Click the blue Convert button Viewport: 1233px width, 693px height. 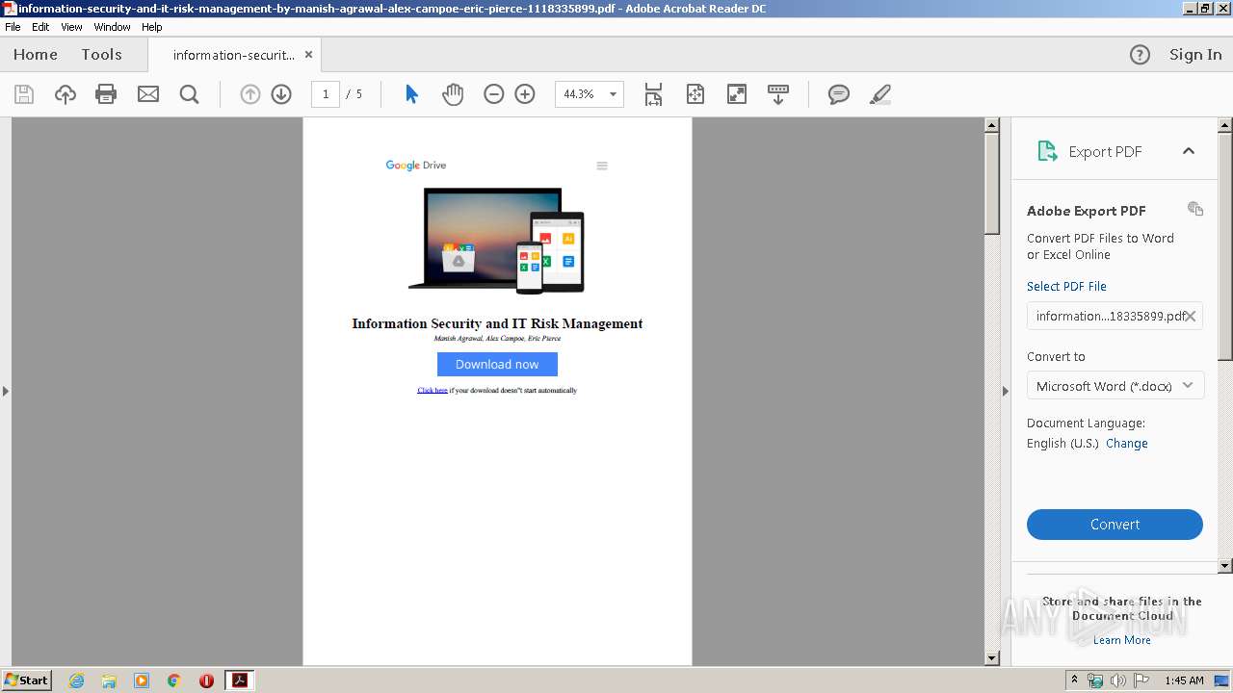point(1115,525)
